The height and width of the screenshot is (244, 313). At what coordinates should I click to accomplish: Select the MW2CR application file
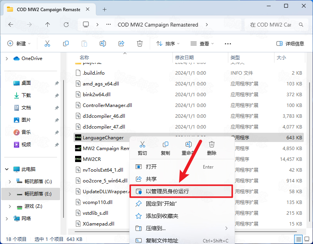tap(92, 159)
